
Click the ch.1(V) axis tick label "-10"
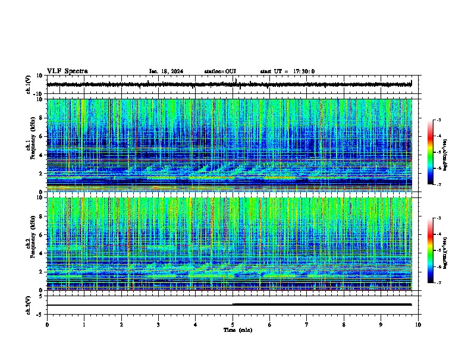39,94
